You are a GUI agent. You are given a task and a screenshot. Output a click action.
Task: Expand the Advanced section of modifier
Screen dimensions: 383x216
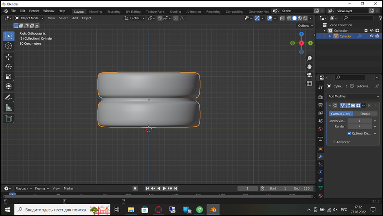coord(341,142)
